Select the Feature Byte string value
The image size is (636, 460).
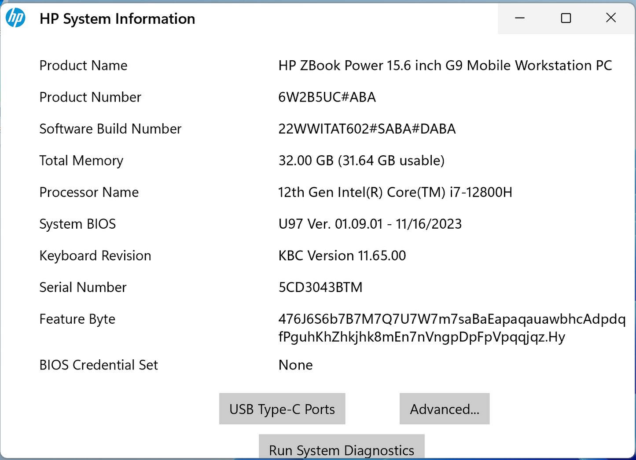point(452,328)
